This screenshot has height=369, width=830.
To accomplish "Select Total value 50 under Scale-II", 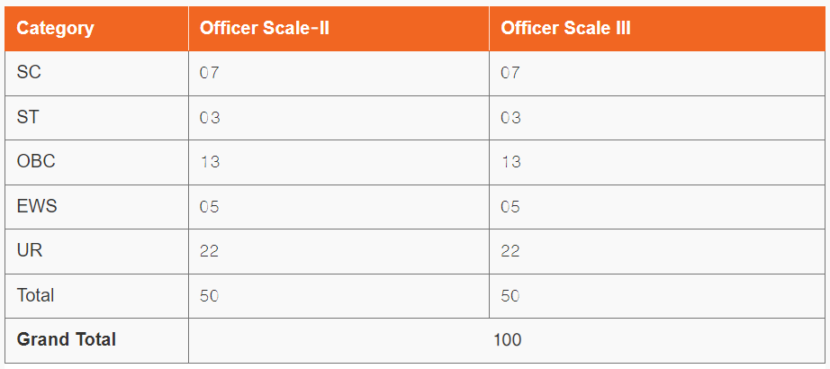I will [338, 295].
